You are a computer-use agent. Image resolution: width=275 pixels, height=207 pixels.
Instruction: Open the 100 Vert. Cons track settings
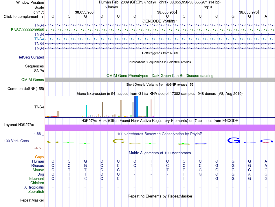coord(16,141)
